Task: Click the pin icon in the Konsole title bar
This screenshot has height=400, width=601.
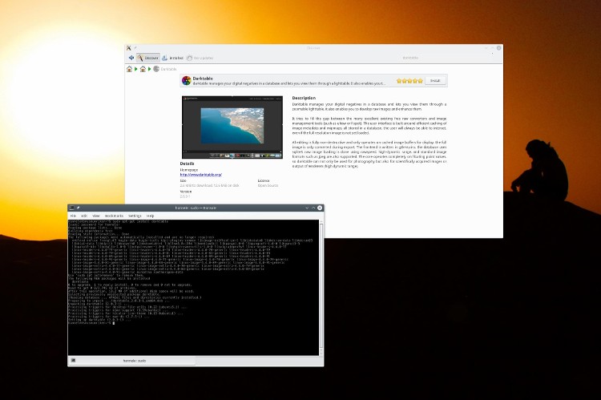Action: click(x=79, y=208)
